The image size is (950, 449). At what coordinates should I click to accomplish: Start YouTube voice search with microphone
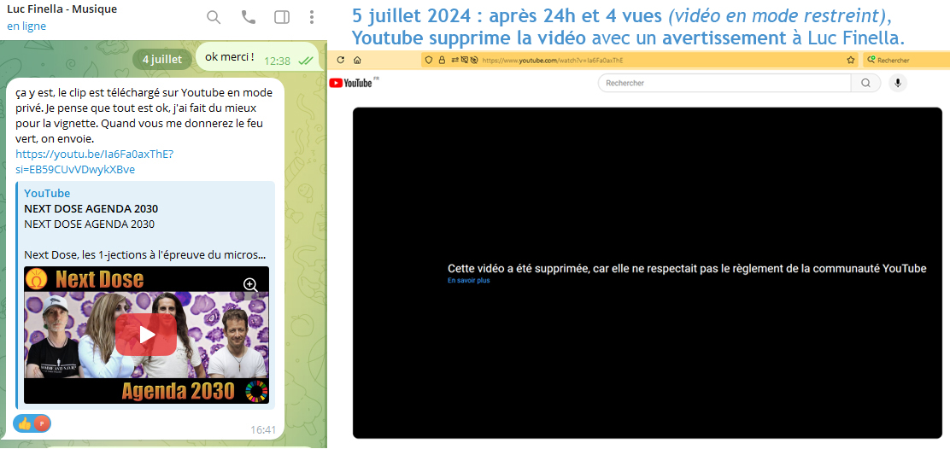[898, 83]
